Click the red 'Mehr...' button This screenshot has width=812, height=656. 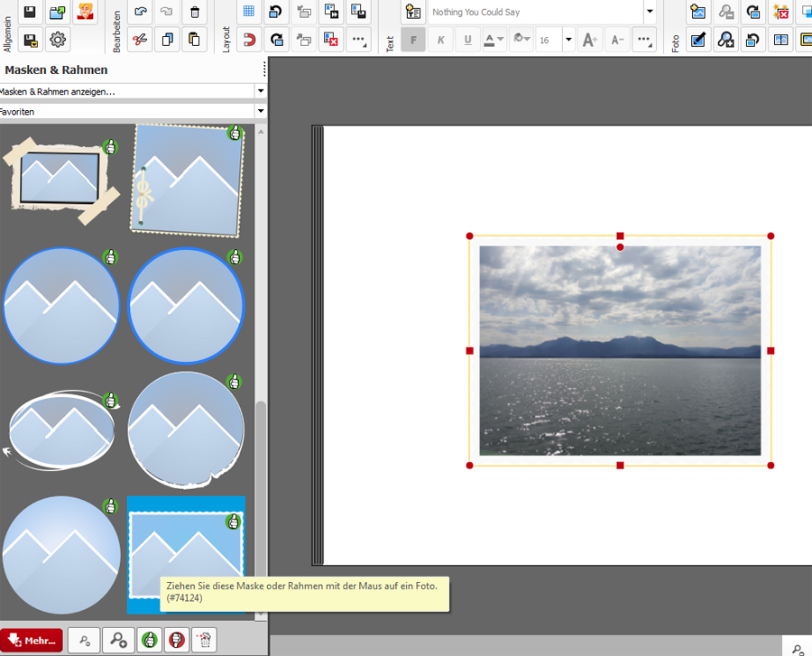tap(32, 640)
